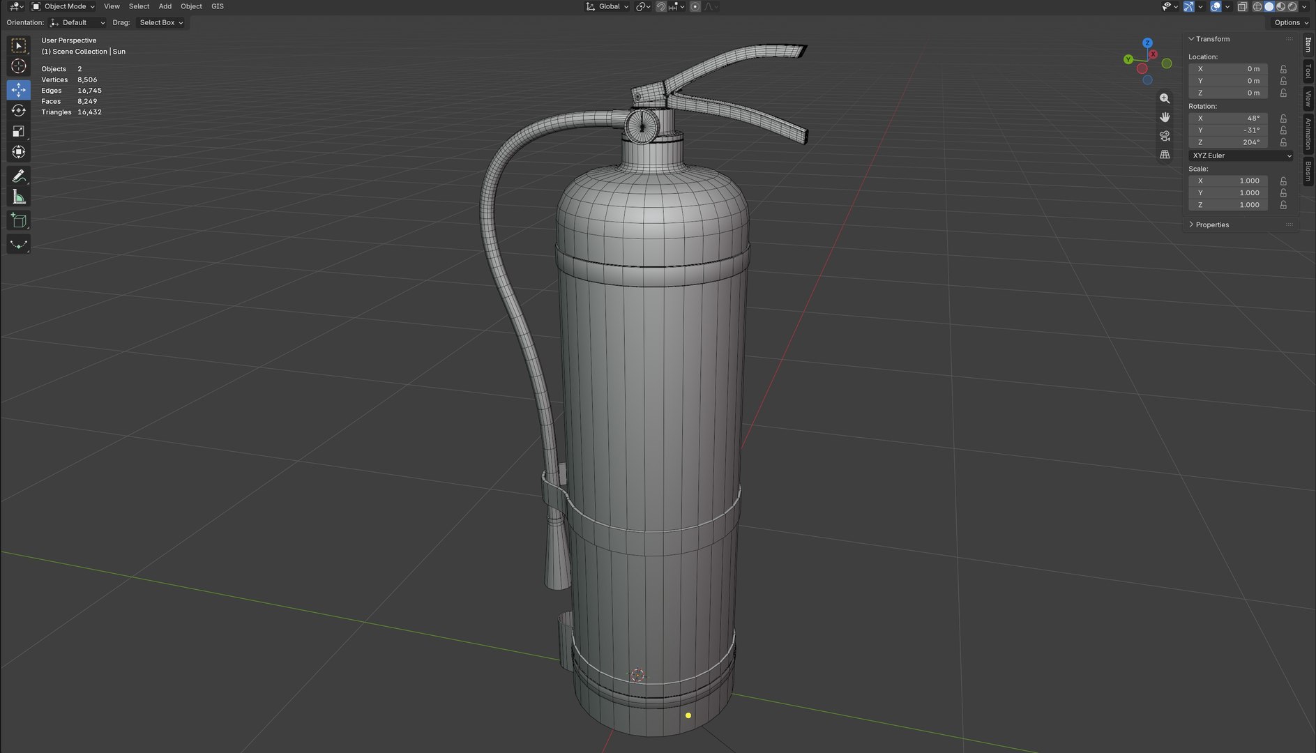1316x753 pixels.
Task: Switch to Wireframe viewport shading
Action: 1257,6
